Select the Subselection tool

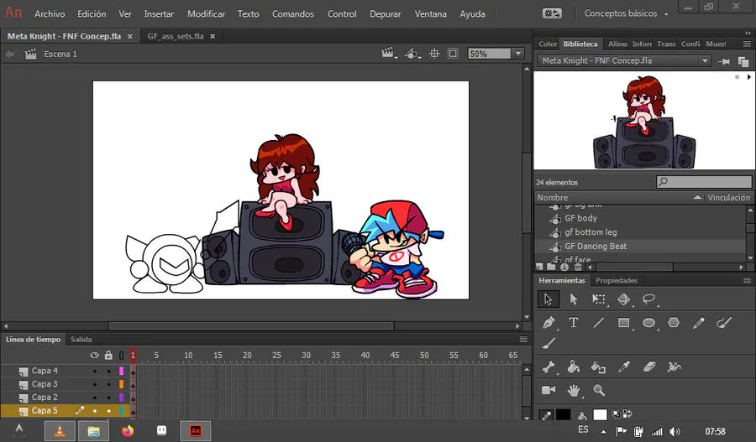pyautogui.click(x=573, y=299)
